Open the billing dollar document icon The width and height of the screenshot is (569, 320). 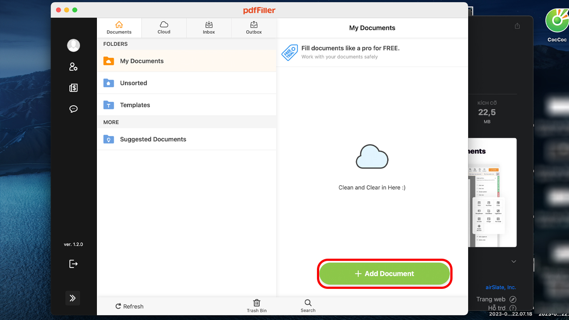[73, 88]
